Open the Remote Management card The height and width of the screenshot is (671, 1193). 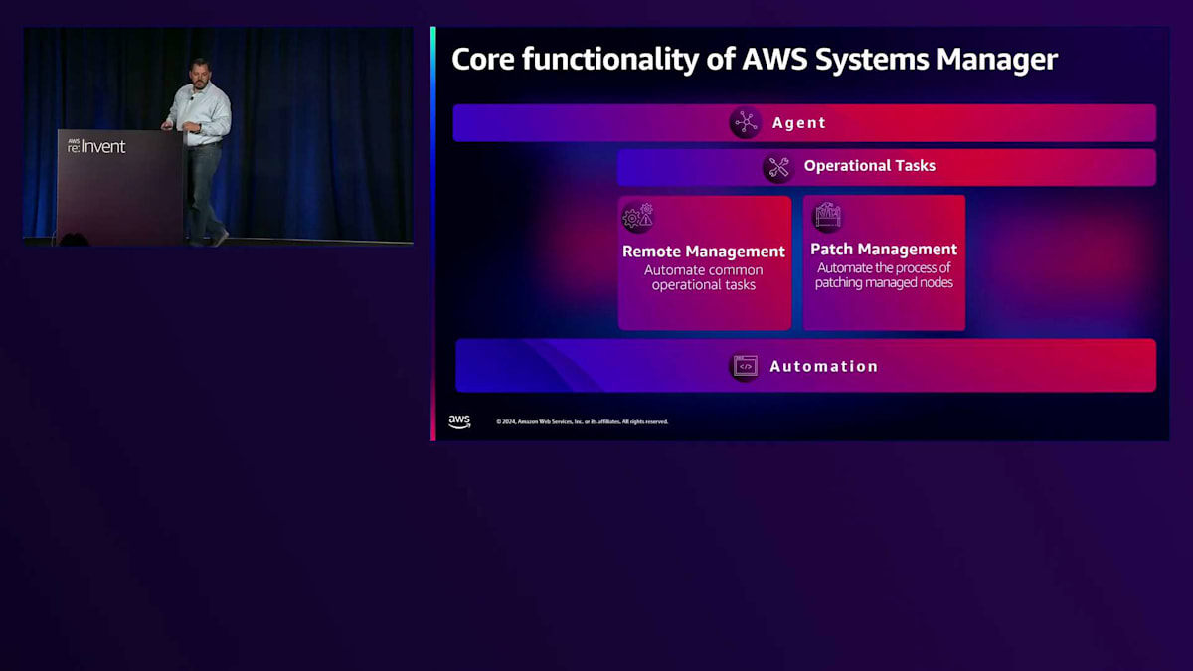tap(705, 262)
